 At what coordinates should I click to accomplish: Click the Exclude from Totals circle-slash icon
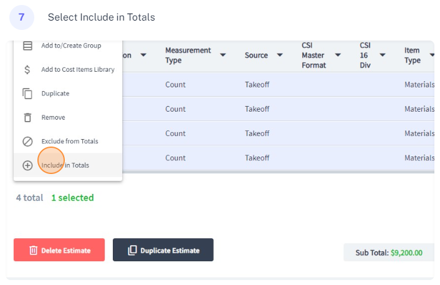click(x=27, y=141)
